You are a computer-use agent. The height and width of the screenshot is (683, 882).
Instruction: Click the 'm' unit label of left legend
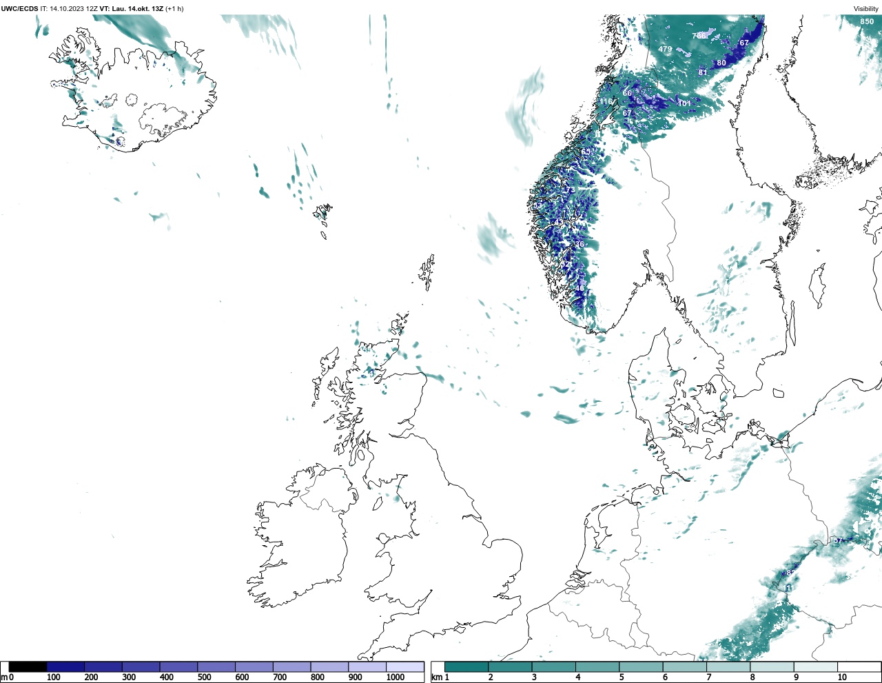coord(4,677)
